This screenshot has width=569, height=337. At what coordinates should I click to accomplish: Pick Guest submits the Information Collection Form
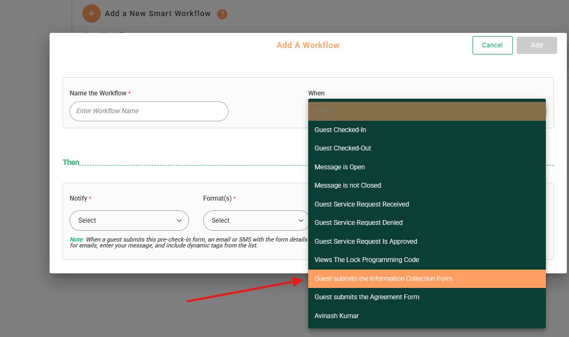point(427,279)
